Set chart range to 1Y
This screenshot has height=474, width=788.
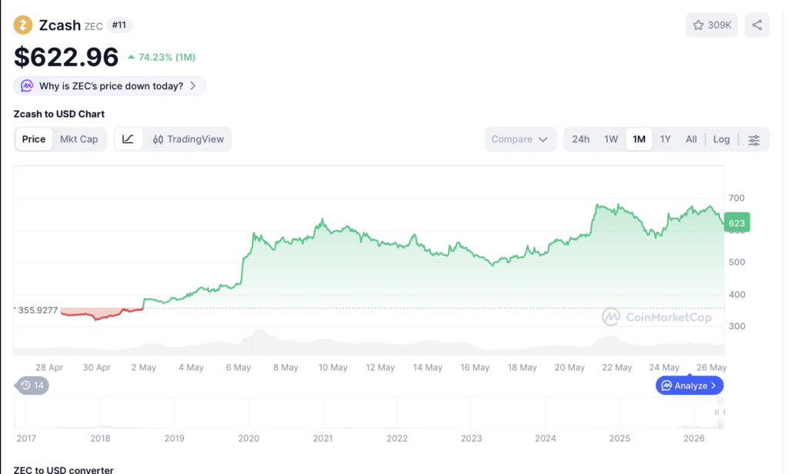(665, 139)
